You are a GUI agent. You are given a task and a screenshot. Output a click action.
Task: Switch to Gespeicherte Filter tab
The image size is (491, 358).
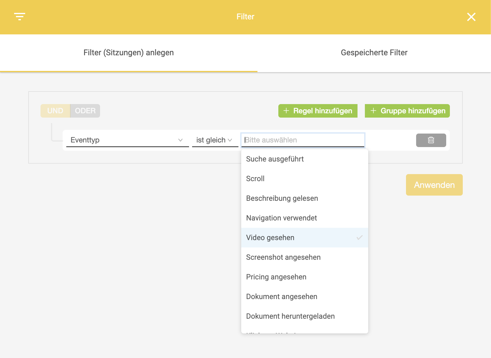[374, 53]
